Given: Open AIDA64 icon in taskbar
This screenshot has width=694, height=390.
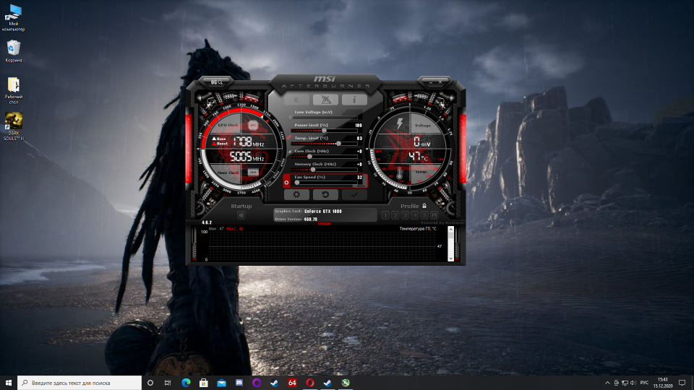Looking at the screenshot, I should pos(292,383).
